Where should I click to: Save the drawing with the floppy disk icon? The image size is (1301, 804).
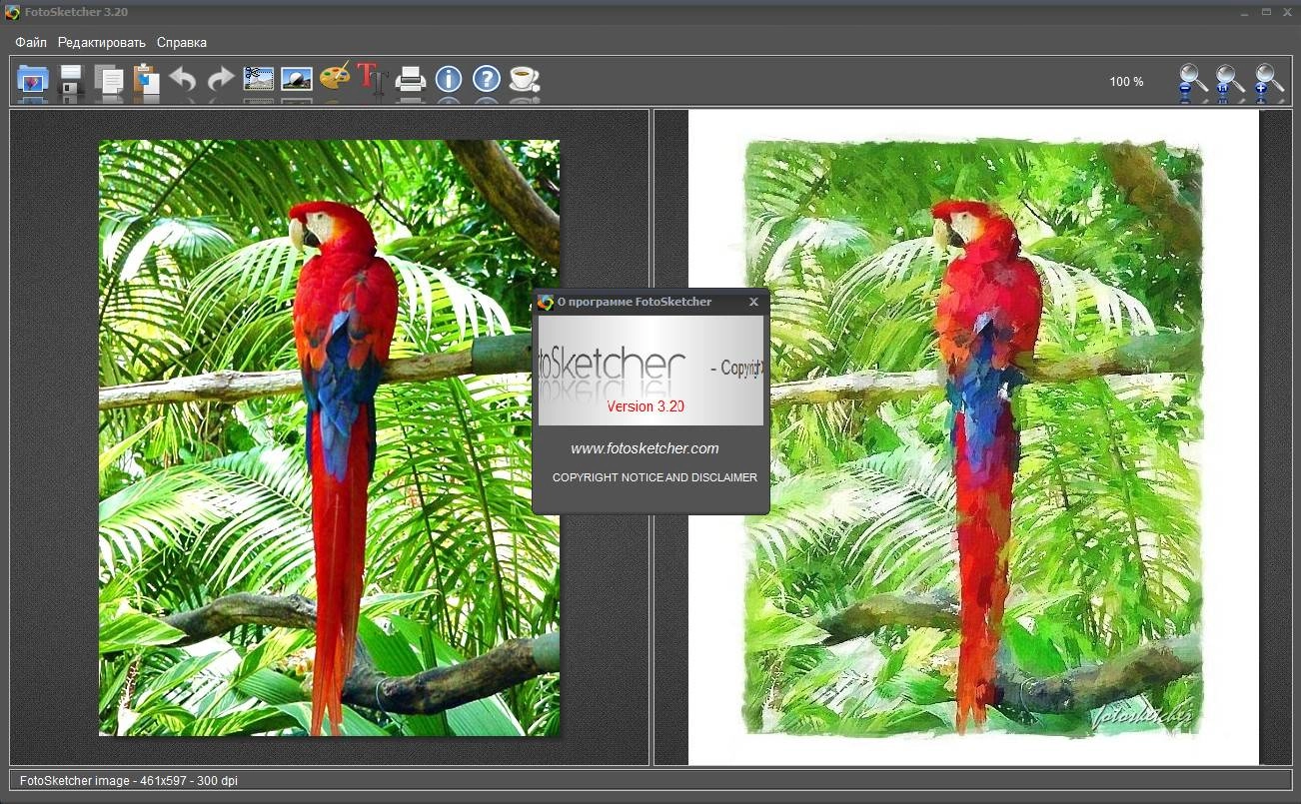(x=71, y=80)
